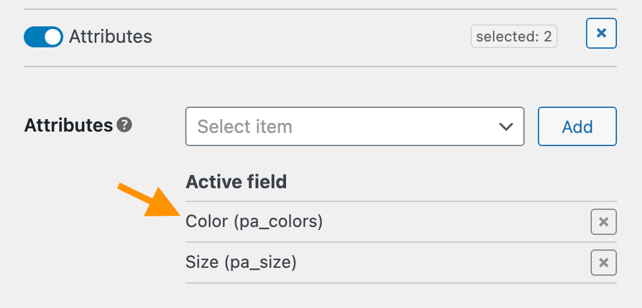Click the word 'Size' in active fields
The height and width of the screenshot is (308, 642).
(x=202, y=263)
